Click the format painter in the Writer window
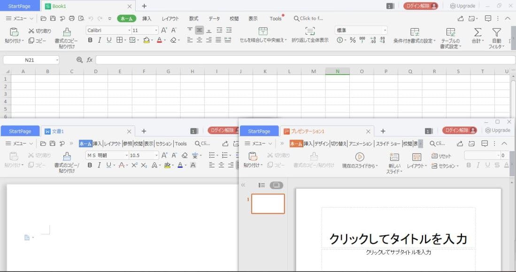Viewport: 516px width, 272px height. (x=67, y=157)
